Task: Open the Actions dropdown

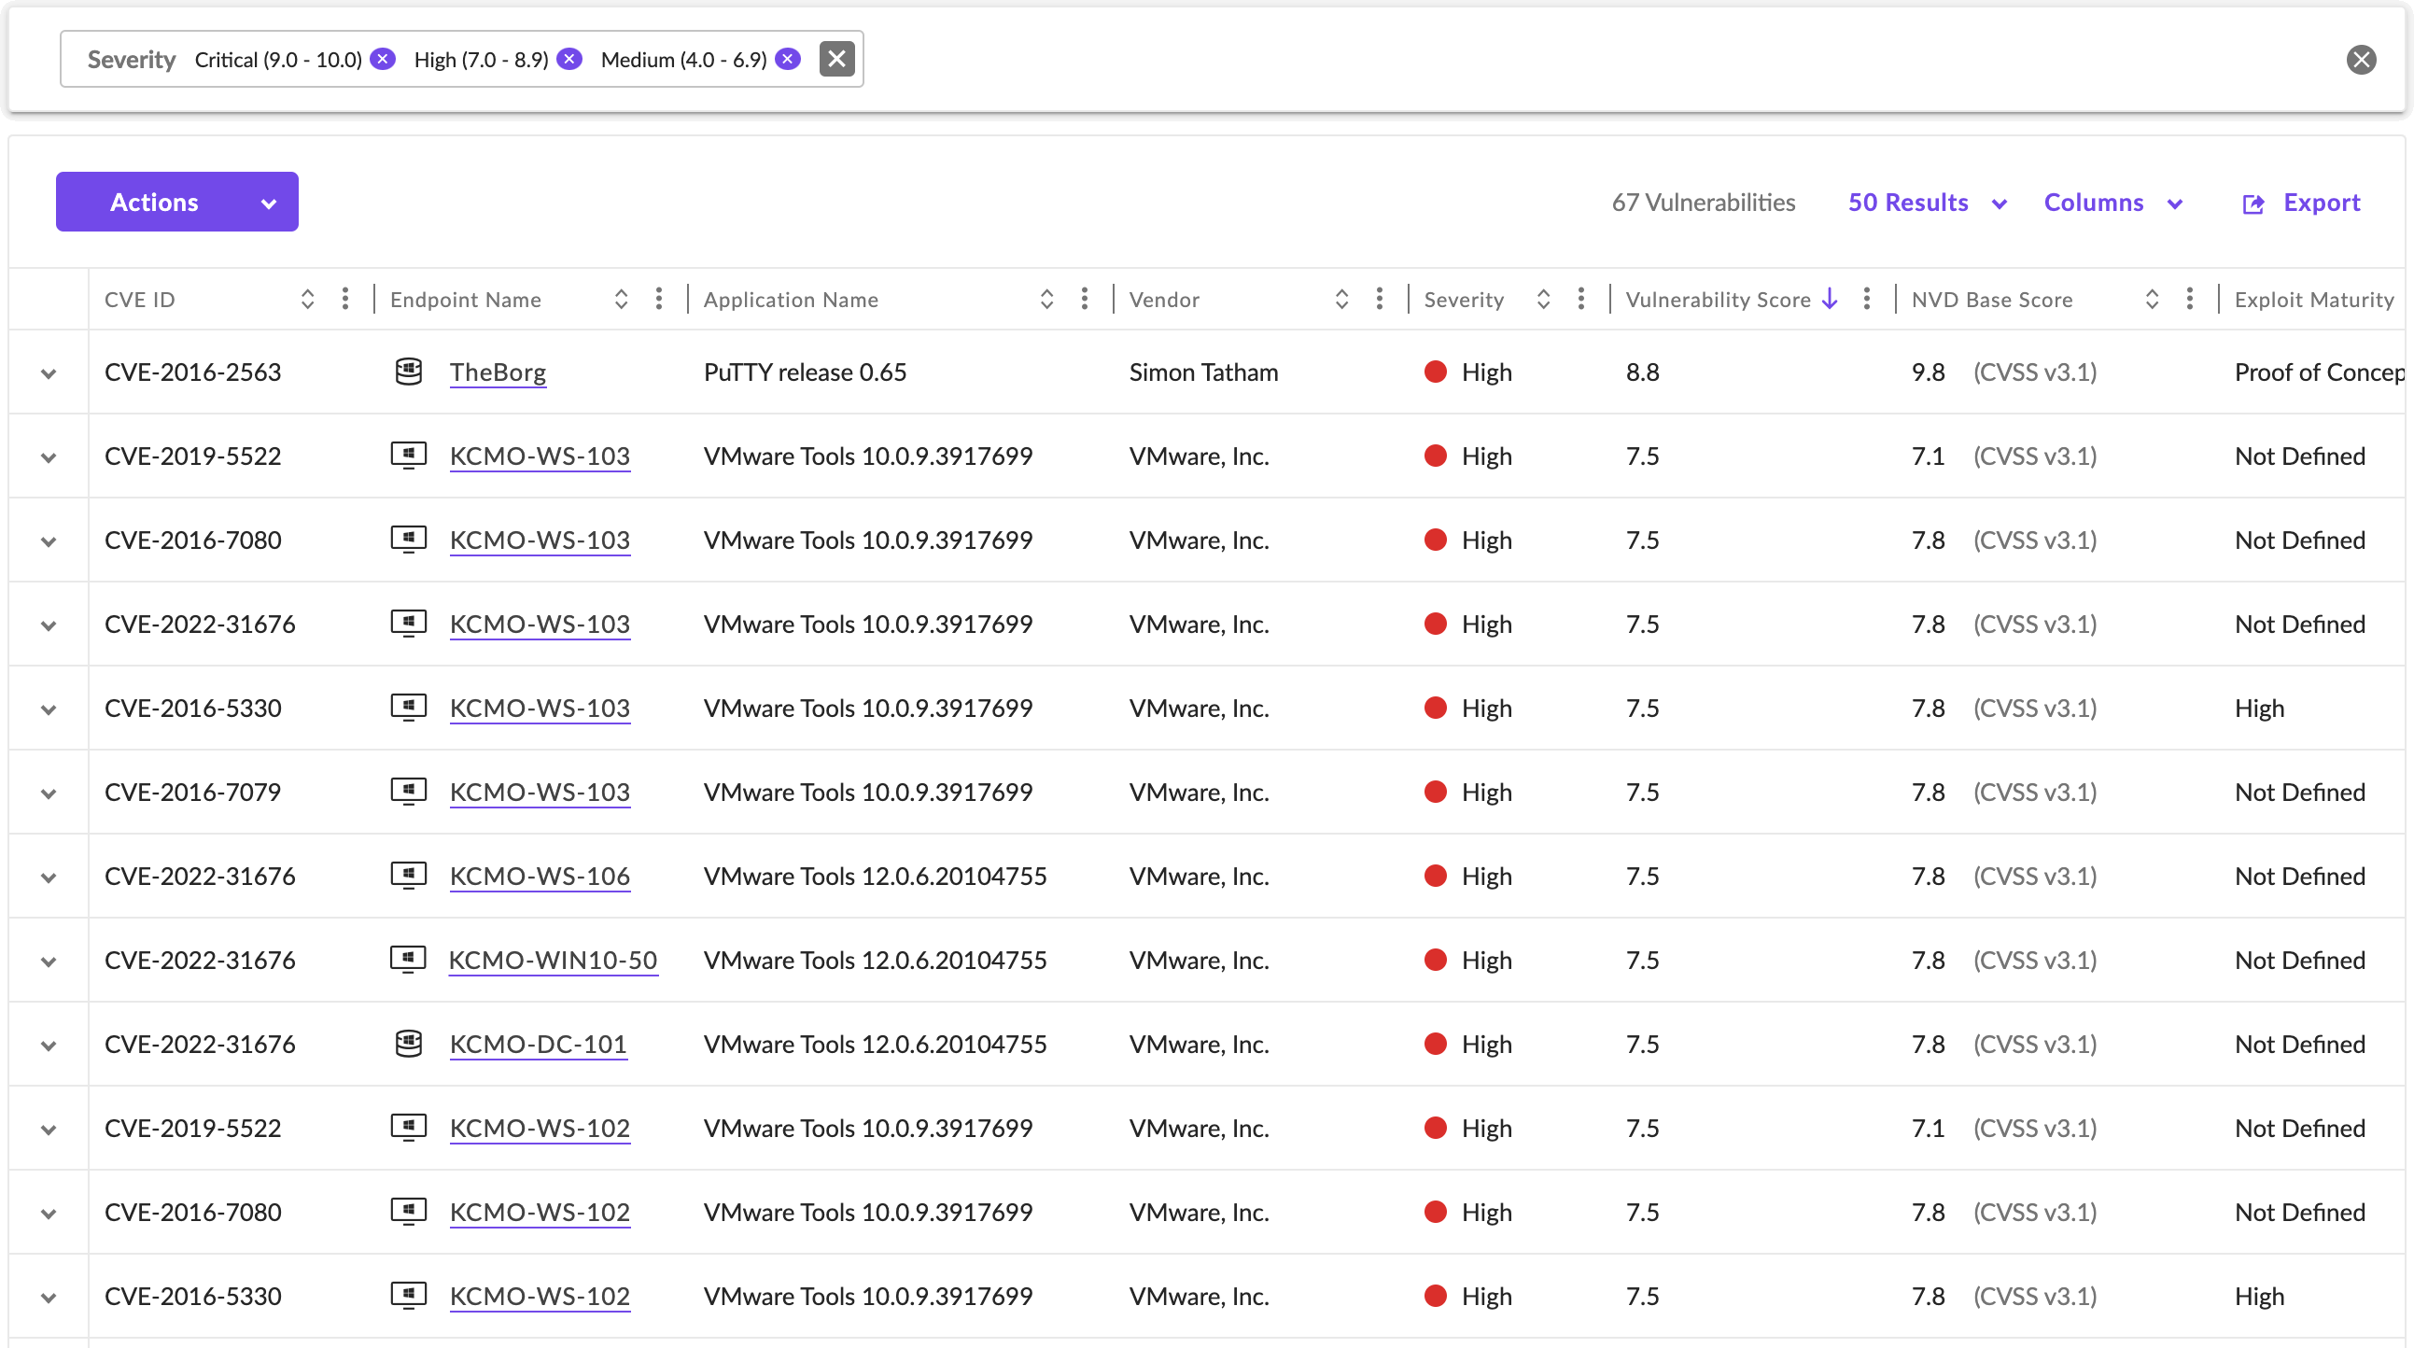Action: coord(177,202)
